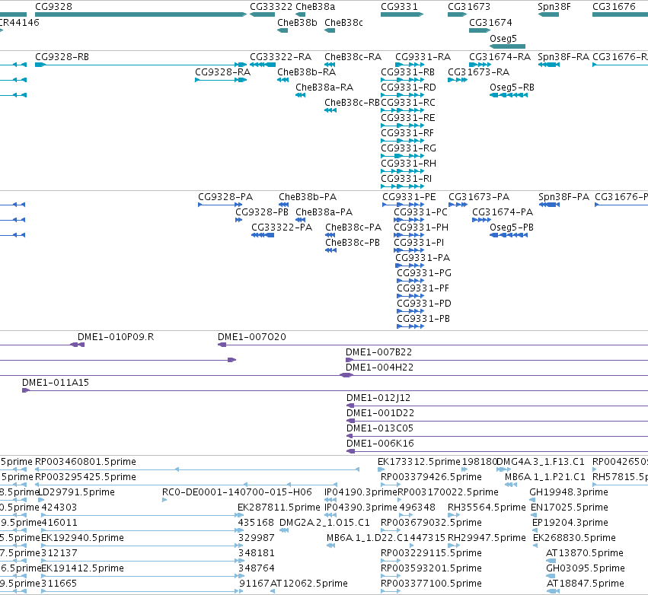This screenshot has height=595, width=648.
Task: Click the RH35564.5prime EST label
Action: (487, 508)
